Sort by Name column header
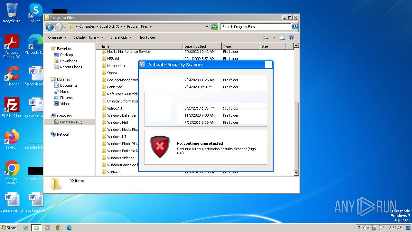Image resolution: width=412 pixels, height=232 pixels. 139,46
